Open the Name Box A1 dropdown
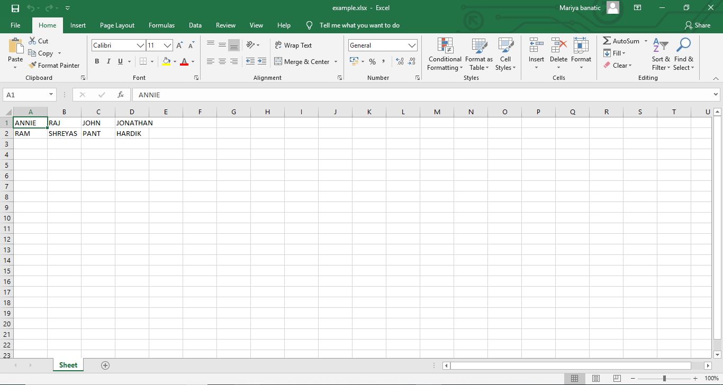 (51, 95)
